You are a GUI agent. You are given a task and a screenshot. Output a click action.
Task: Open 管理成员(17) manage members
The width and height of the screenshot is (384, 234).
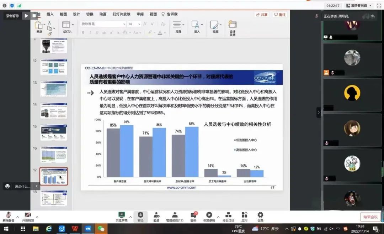[x=175, y=217]
